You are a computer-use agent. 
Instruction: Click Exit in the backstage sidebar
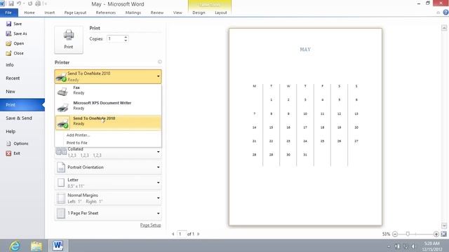(13, 153)
